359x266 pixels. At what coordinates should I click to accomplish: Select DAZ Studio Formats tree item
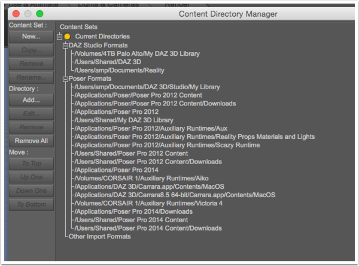pos(98,45)
